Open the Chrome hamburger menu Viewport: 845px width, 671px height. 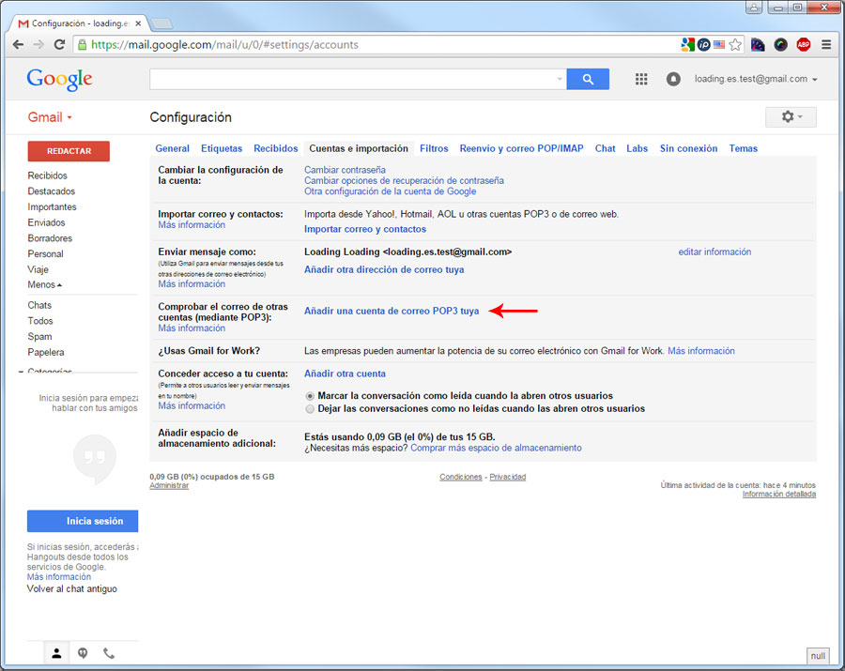pyautogui.click(x=825, y=45)
